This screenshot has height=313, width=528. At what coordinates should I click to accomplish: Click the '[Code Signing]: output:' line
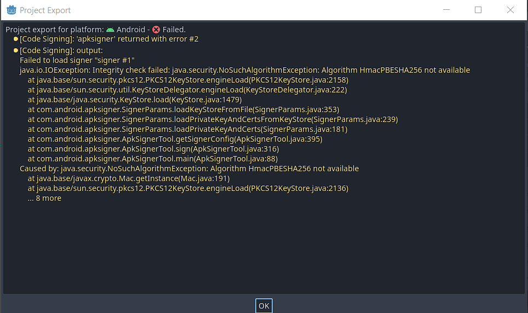click(x=61, y=50)
